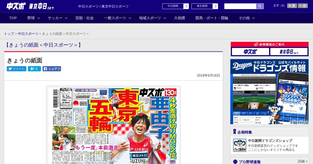Image resolution: width=313 pixels, height=164 pixels.
Task: Click 中日スポーツ breadcrumb link
Action: pyautogui.click(x=28, y=34)
